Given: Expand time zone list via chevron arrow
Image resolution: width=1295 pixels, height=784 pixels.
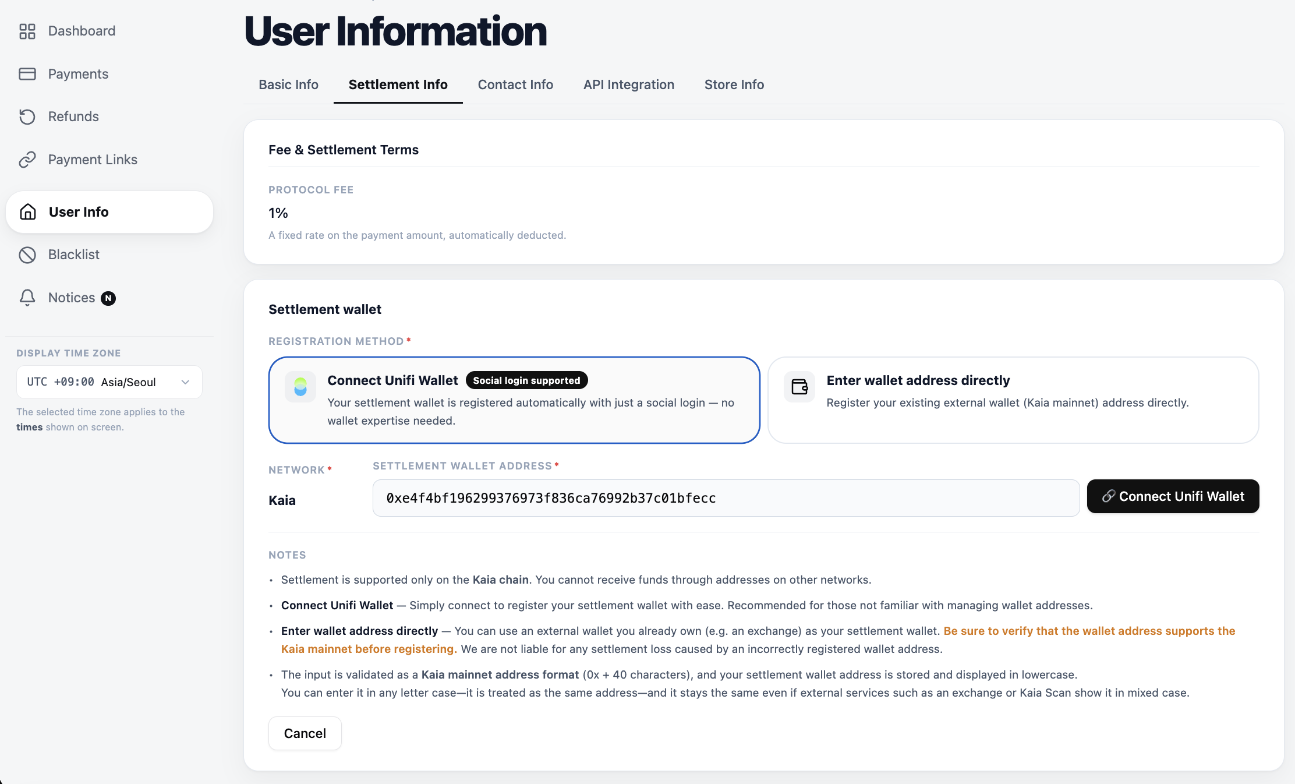Looking at the screenshot, I should pyautogui.click(x=185, y=382).
